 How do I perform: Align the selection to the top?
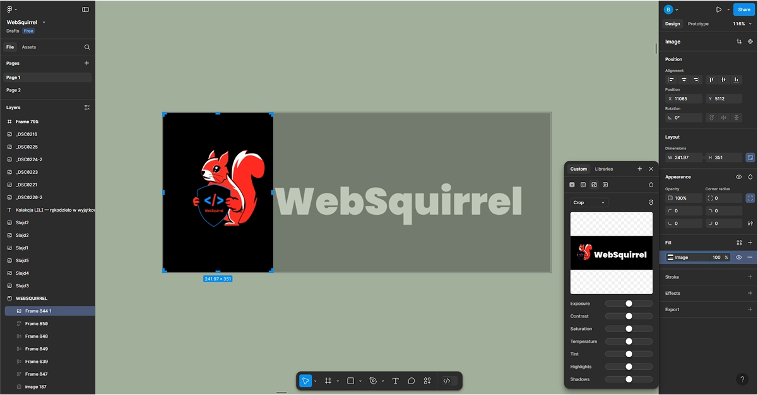pos(711,80)
